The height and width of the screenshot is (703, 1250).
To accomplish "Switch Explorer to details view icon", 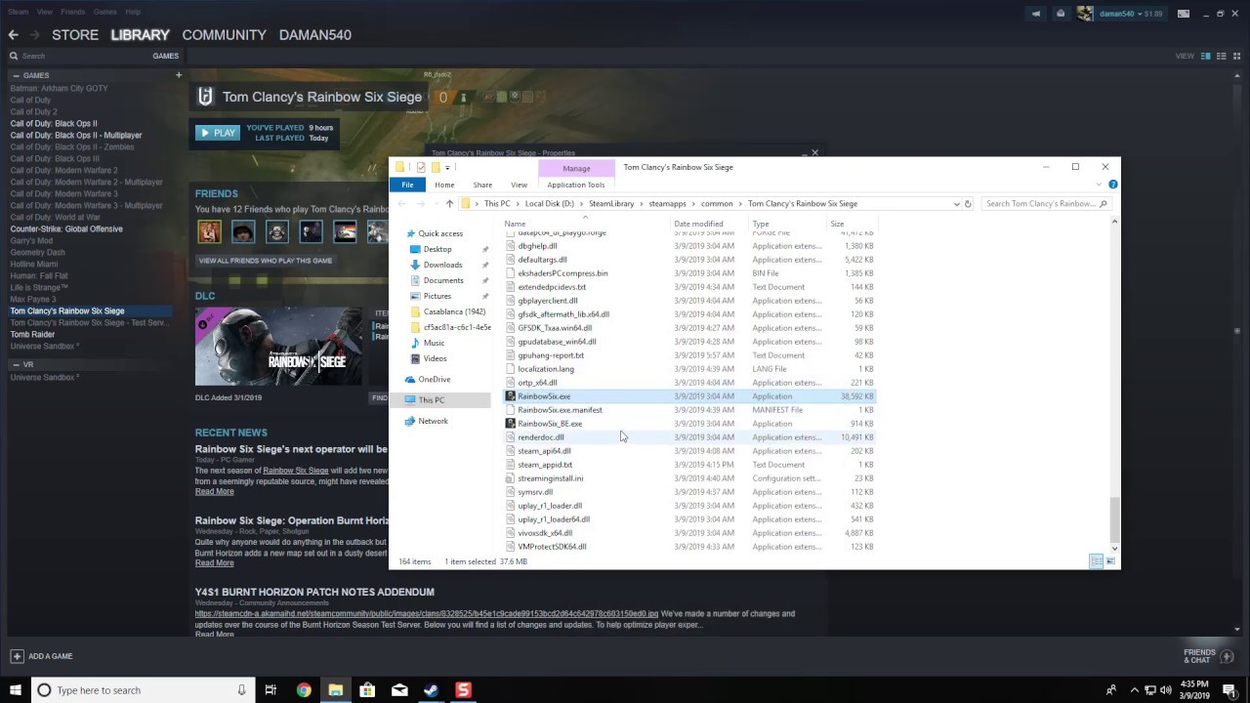I will click(x=1097, y=561).
